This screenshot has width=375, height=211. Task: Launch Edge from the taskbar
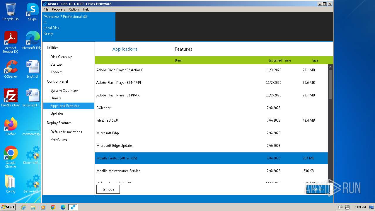pos(63,207)
